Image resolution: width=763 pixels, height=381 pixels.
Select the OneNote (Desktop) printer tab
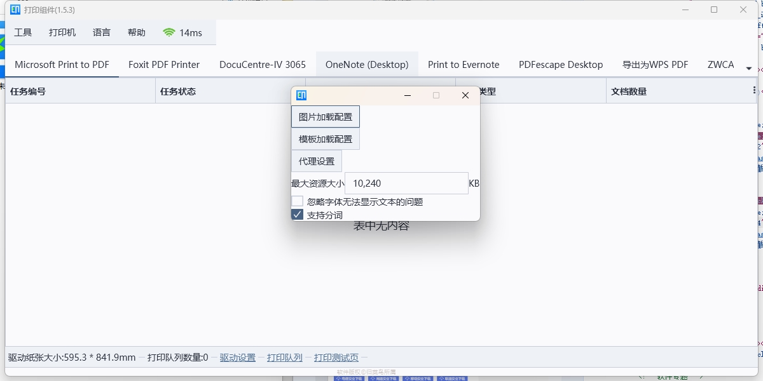367,65
